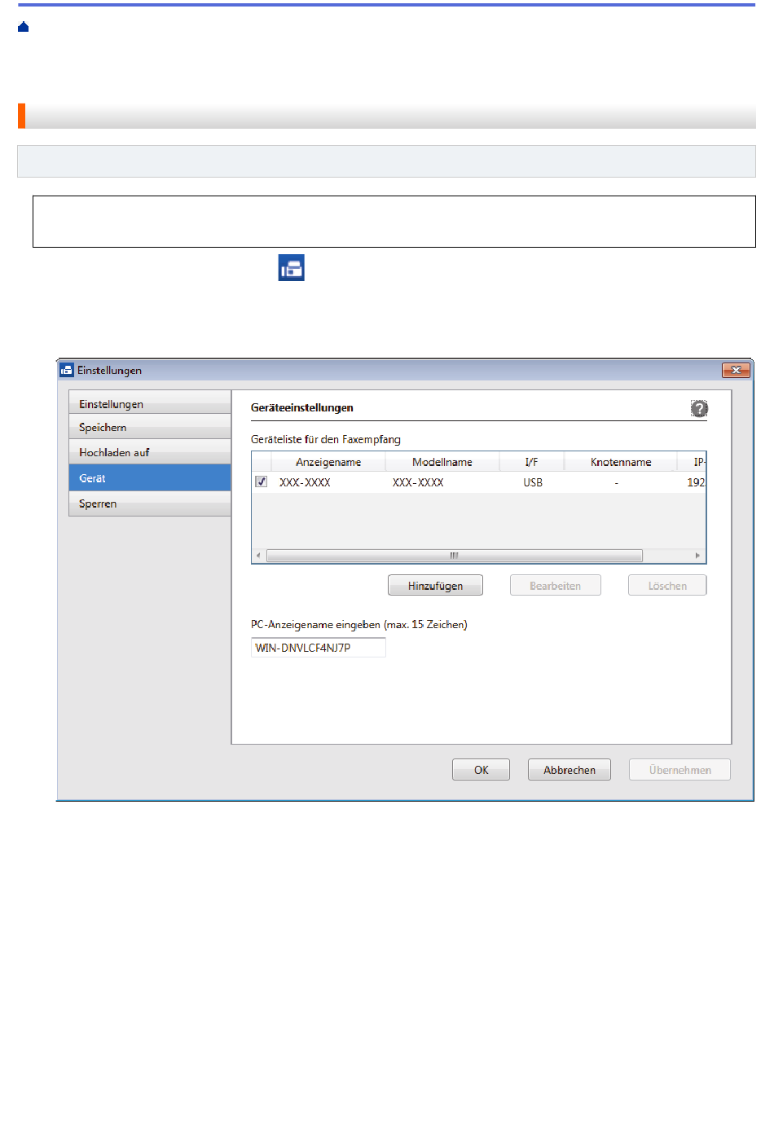The image size is (774, 1130).
Task: Close the Einstellungen dialog window
Action: pyautogui.click(x=735, y=370)
